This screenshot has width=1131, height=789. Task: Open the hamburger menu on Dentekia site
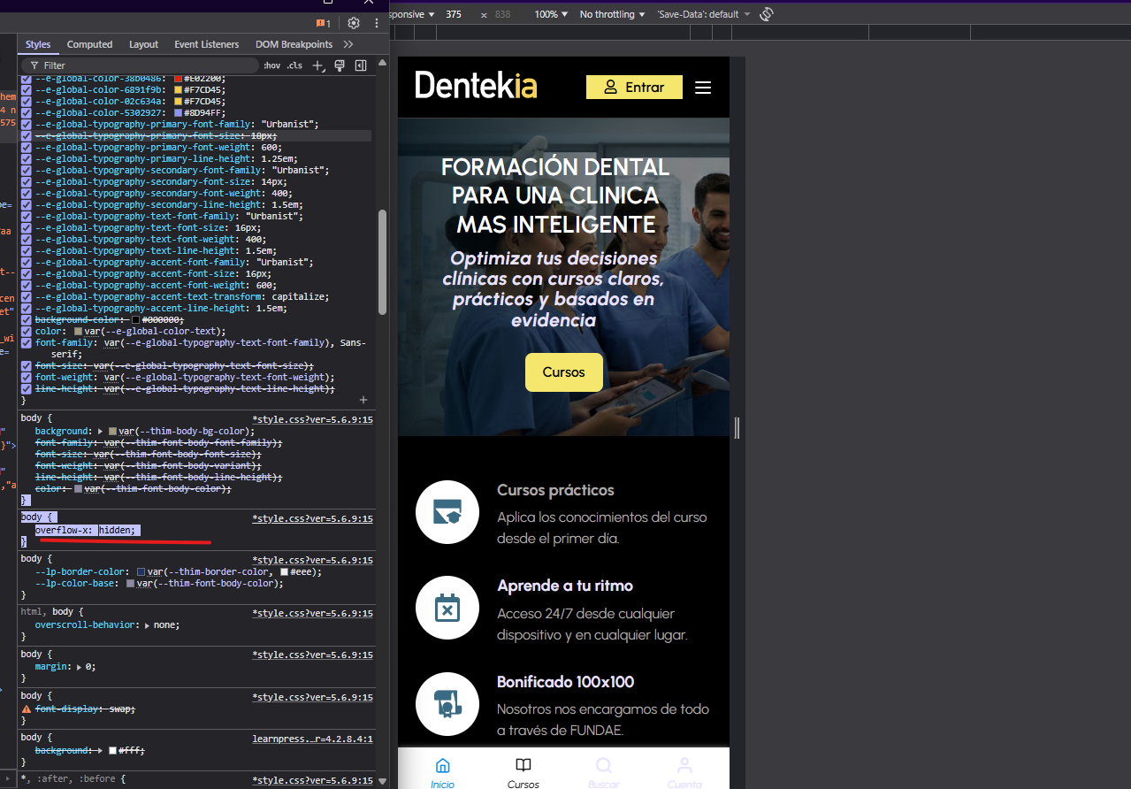(x=703, y=88)
